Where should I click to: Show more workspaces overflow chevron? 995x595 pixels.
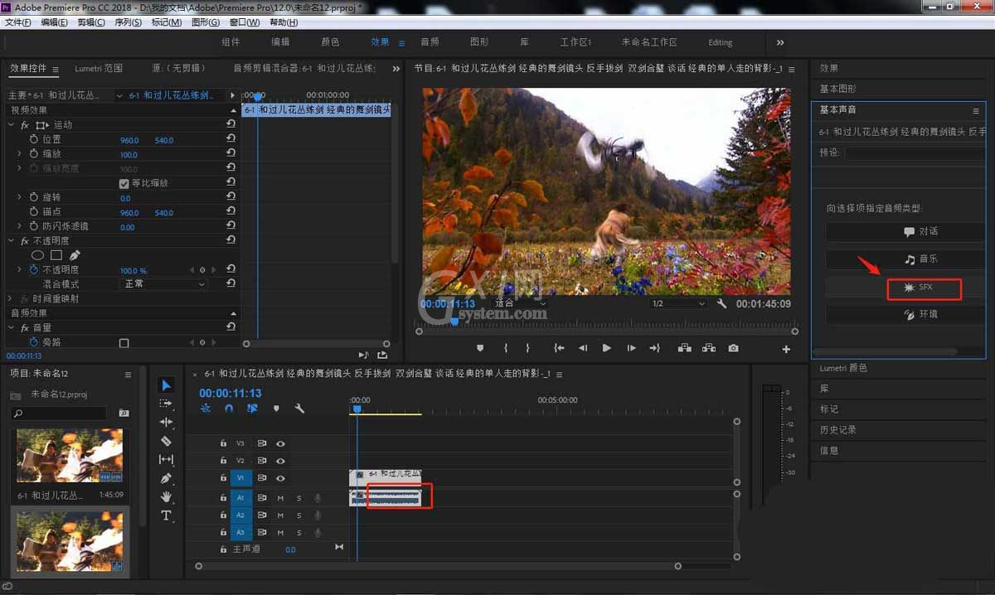tap(779, 42)
